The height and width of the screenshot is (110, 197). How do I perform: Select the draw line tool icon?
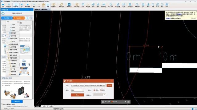[88, 5]
